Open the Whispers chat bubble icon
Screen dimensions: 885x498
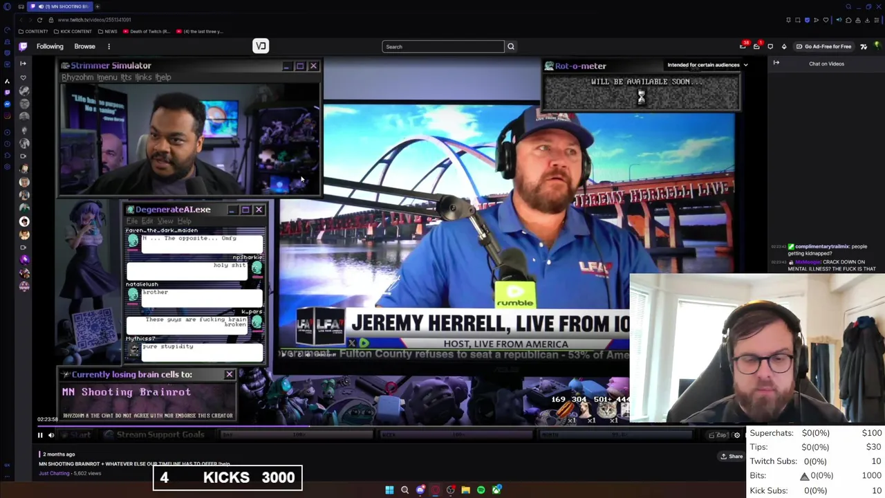770,46
